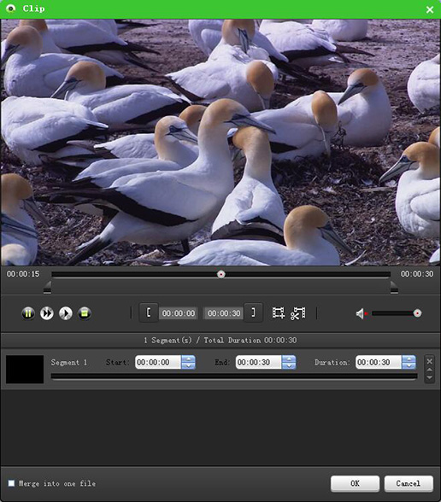Decrease Segment 1 End time with down arrow
The height and width of the screenshot is (502, 441).
pyautogui.click(x=289, y=365)
